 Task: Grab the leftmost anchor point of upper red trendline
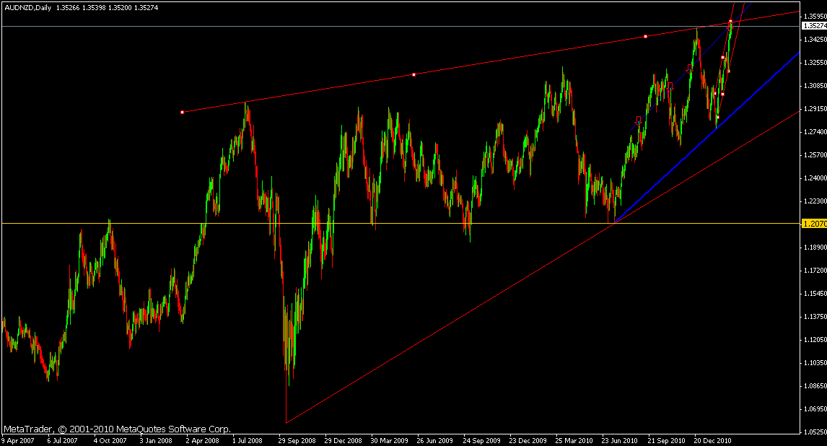182,112
